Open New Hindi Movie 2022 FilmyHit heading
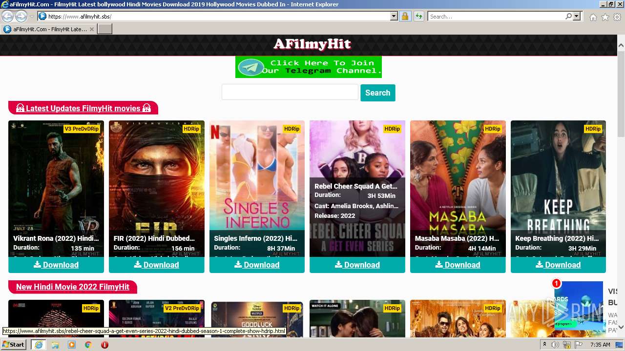This screenshot has width=625, height=351. (72, 287)
